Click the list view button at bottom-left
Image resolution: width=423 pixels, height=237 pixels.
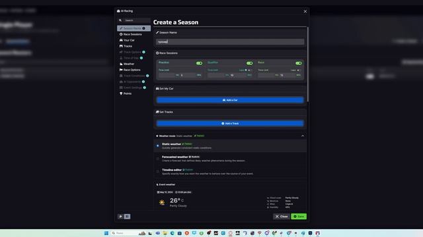tap(127, 217)
